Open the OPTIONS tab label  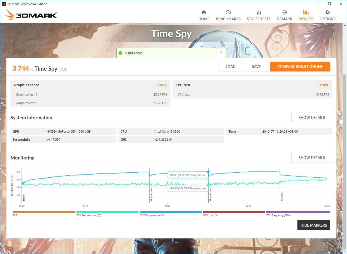pyautogui.click(x=327, y=19)
